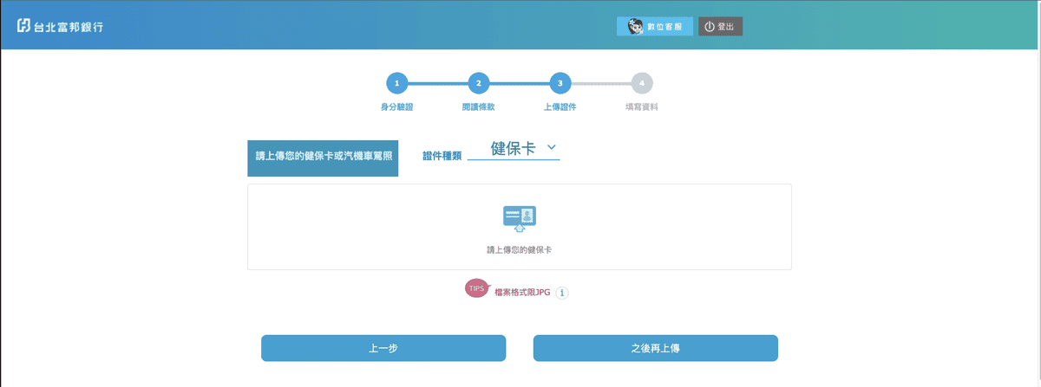The image size is (1041, 387).
Task: Click the 身分驗證 step label
Action: 396,107
